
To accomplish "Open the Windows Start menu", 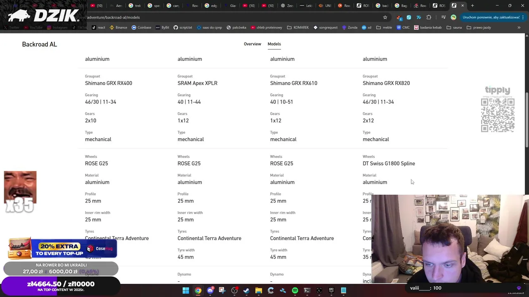I will click(186, 290).
